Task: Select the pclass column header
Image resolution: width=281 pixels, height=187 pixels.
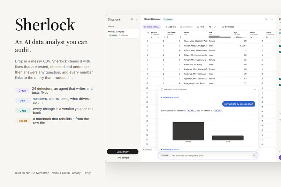Action: (x=154, y=32)
